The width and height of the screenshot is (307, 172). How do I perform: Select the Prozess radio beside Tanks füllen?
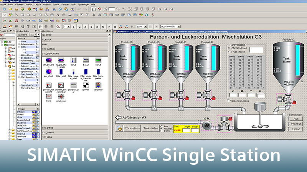[x=162, y=129]
